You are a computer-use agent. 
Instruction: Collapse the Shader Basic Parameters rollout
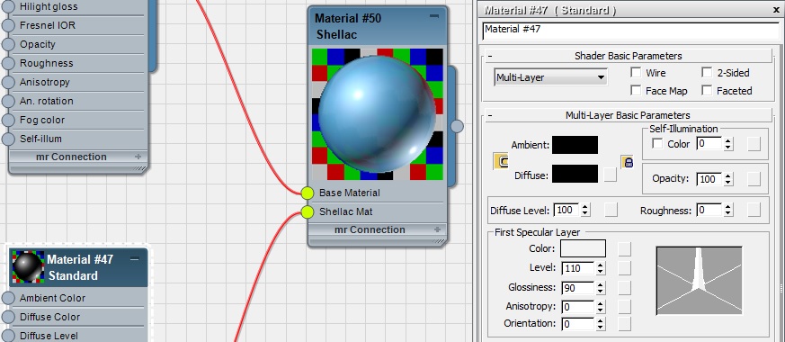click(x=628, y=56)
